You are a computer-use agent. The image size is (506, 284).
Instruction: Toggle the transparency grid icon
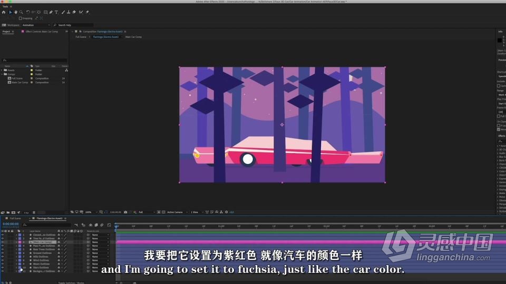(163, 212)
